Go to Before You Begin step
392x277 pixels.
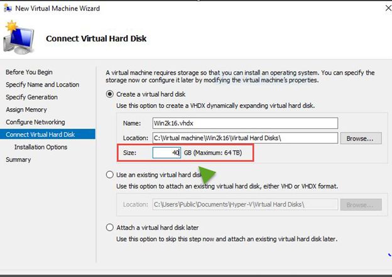pyautogui.click(x=29, y=72)
